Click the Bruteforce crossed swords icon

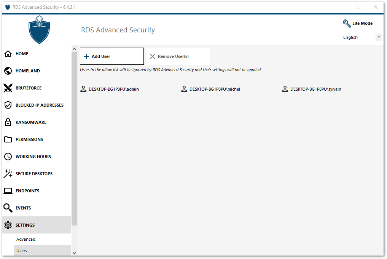click(x=8, y=88)
